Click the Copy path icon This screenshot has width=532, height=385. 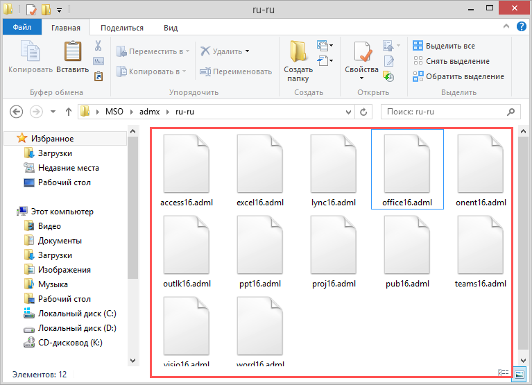click(98, 61)
